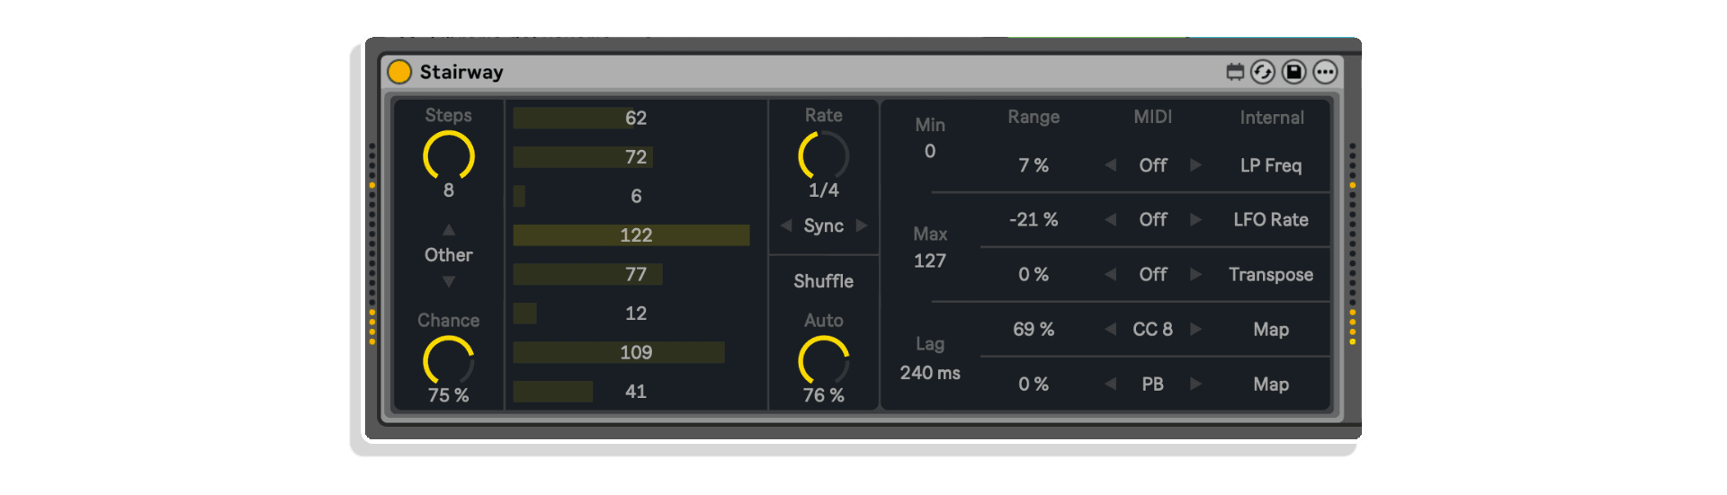1727x495 pixels.
Task: Click the step bar with value 41
Action: coord(636,392)
